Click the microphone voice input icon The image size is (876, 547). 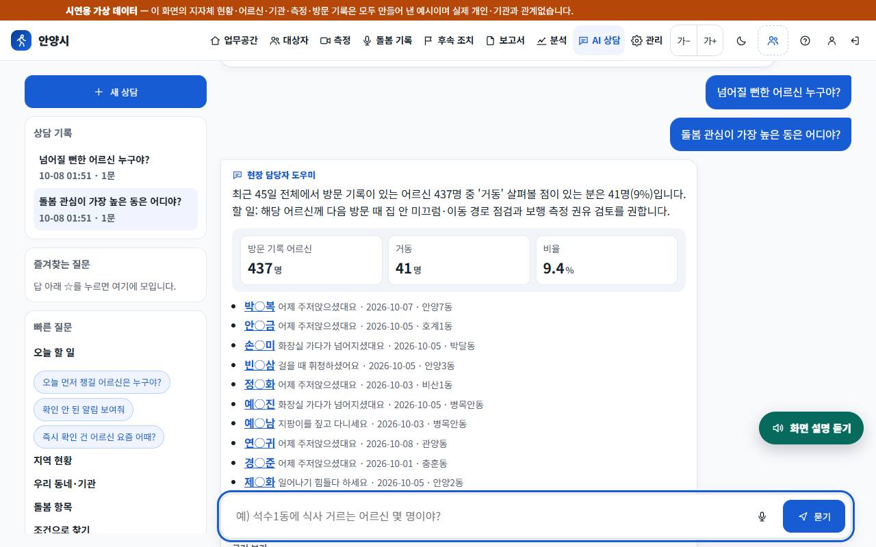pyautogui.click(x=762, y=516)
